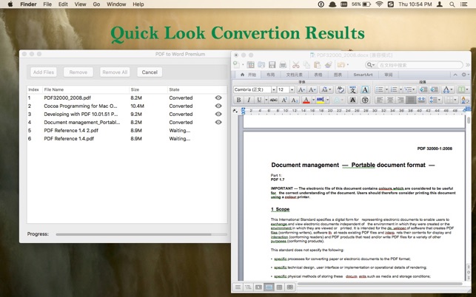Apply Superscript formatting

click(x=284, y=100)
